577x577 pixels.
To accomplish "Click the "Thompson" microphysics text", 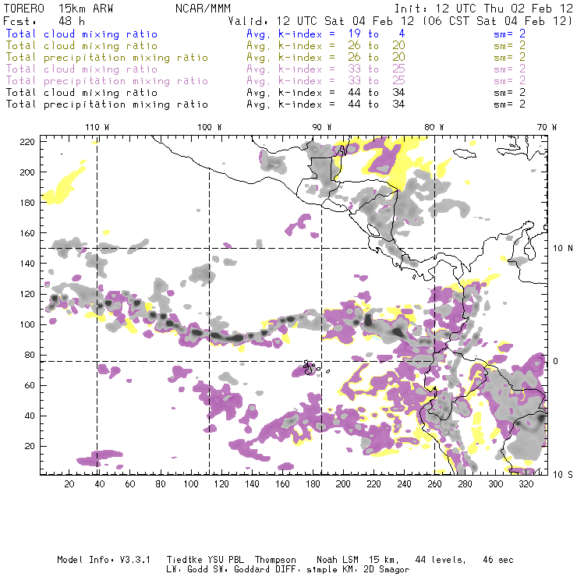I will 275,560.
